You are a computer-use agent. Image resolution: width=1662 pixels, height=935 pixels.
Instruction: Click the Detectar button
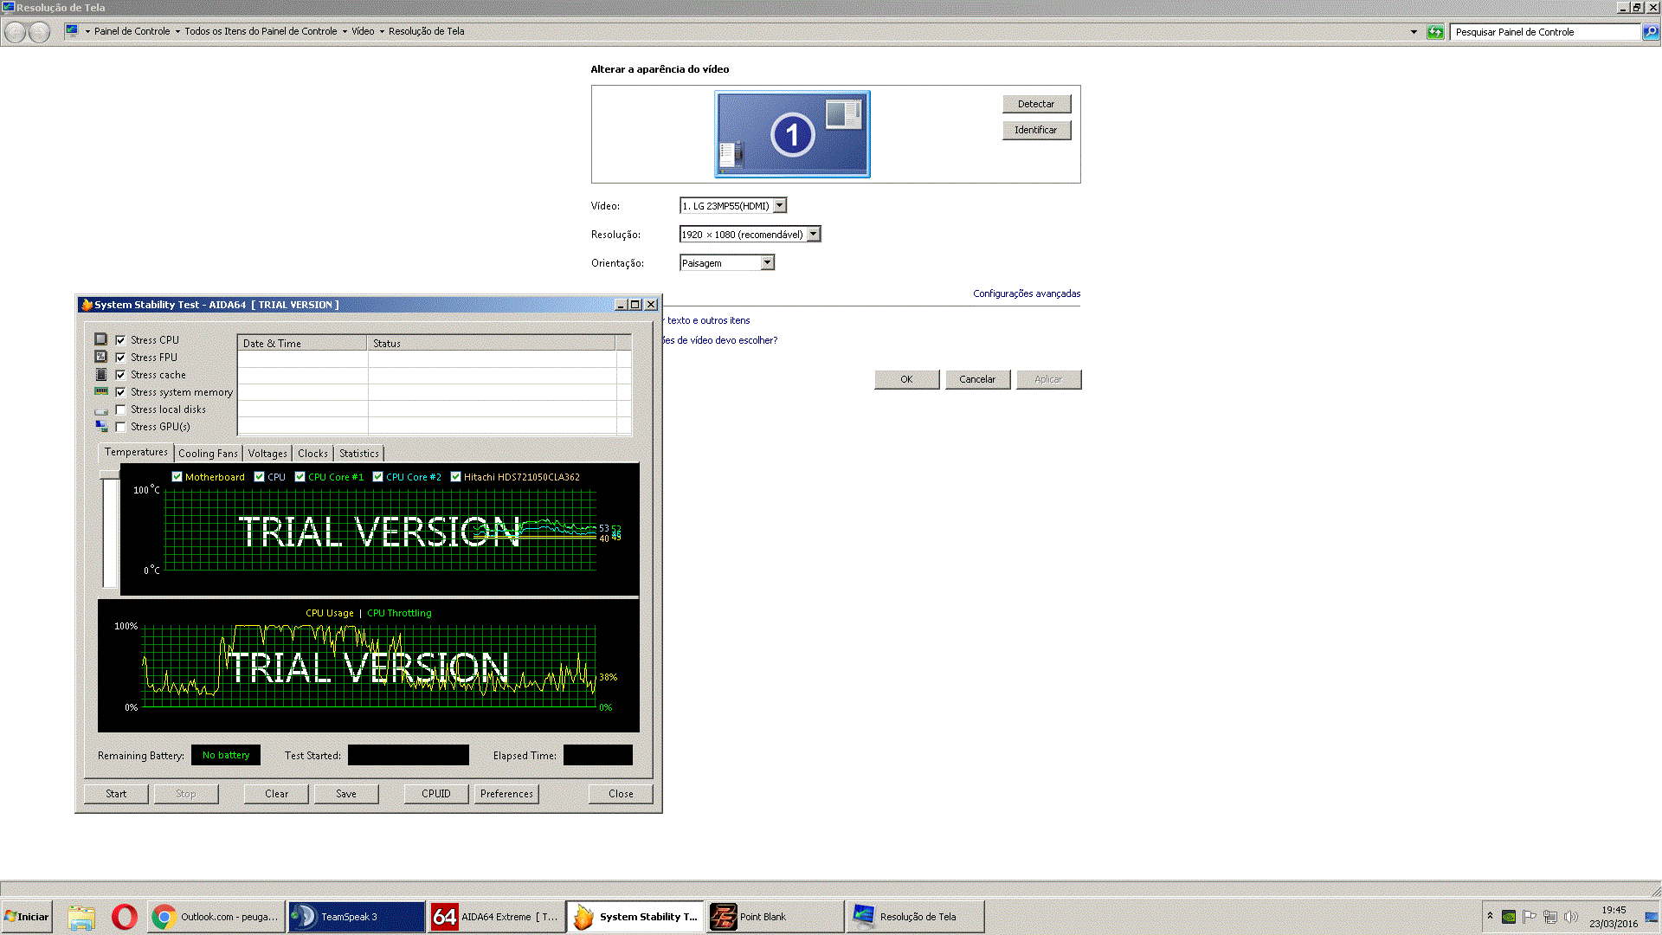1036,104
